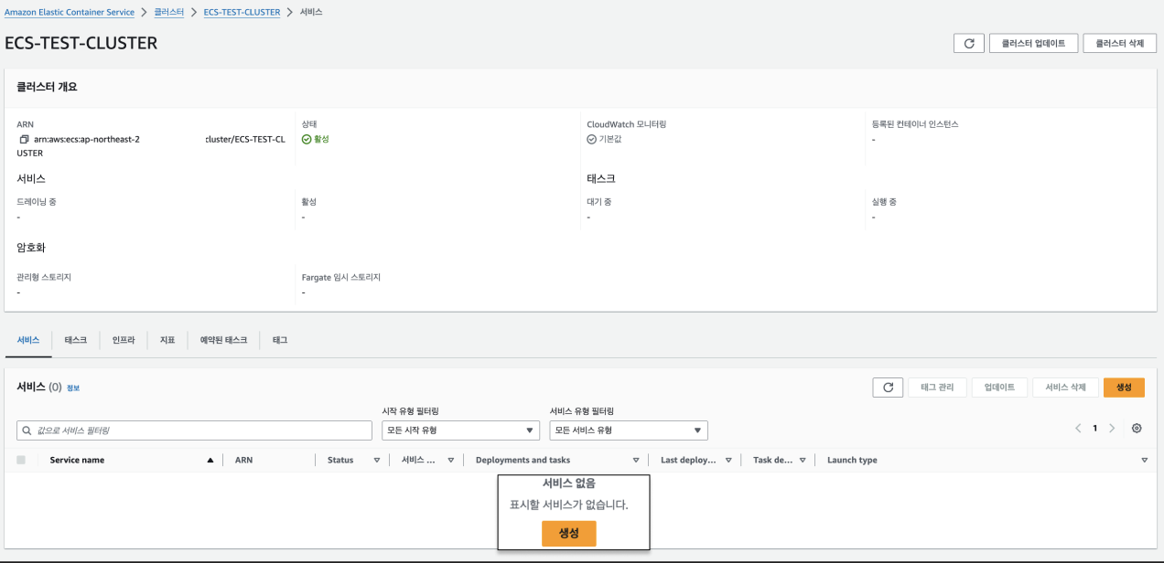Open Amazon Elastic Container Service breadcrumb link
Screen dimensions: 1164x563
(70, 12)
